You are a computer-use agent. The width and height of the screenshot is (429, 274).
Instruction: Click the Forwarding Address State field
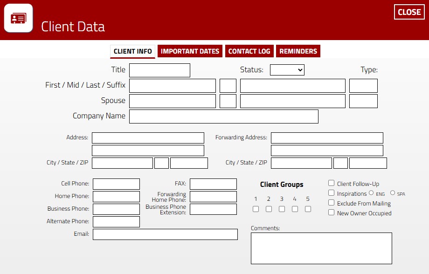(x=340, y=163)
